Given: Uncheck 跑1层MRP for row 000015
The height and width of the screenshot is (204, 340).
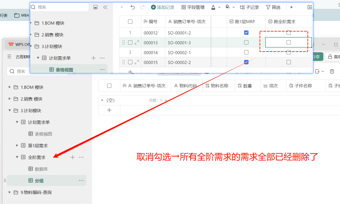Looking at the screenshot, I should (x=246, y=62).
